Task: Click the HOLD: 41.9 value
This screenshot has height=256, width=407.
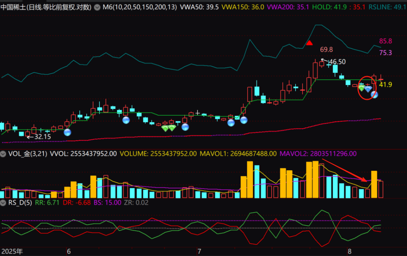Action: (329, 7)
